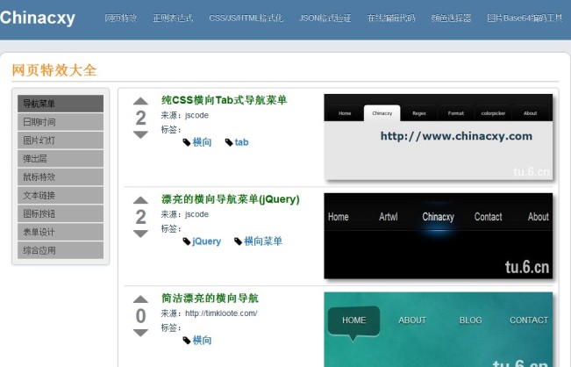This screenshot has height=367, width=571.
Task: Open the teal HOME ABOUT BLOG preview thumbnail
Action: click(438, 329)
